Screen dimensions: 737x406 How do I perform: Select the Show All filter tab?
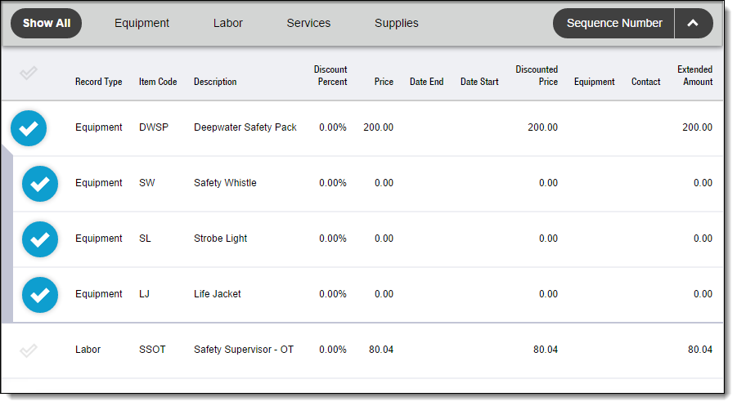46,23
